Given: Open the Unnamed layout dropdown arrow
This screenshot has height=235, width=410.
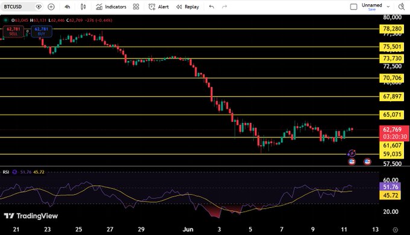Looking at the screenshot, I should click(x=388, y=7).
